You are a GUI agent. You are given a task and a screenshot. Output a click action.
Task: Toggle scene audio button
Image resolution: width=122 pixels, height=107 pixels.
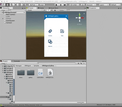[52, 10]
